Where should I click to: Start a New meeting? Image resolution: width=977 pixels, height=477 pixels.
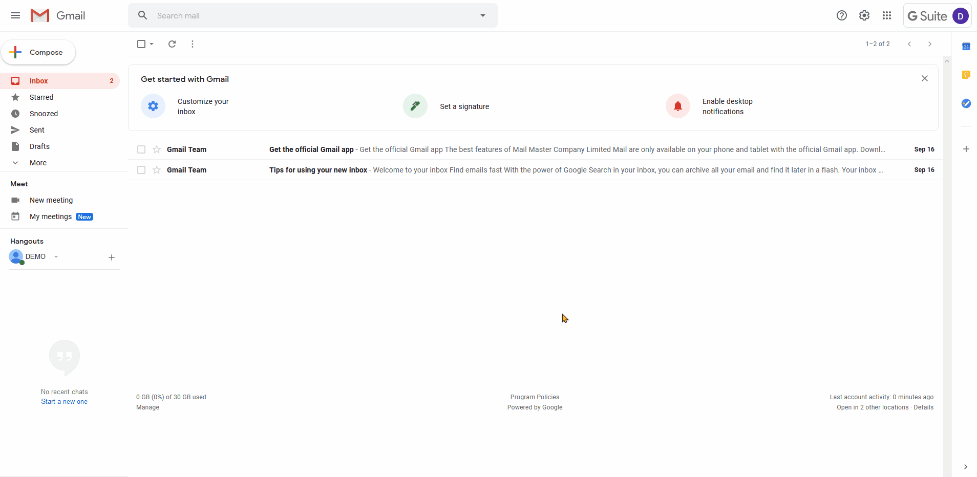(x=51, y=200)
